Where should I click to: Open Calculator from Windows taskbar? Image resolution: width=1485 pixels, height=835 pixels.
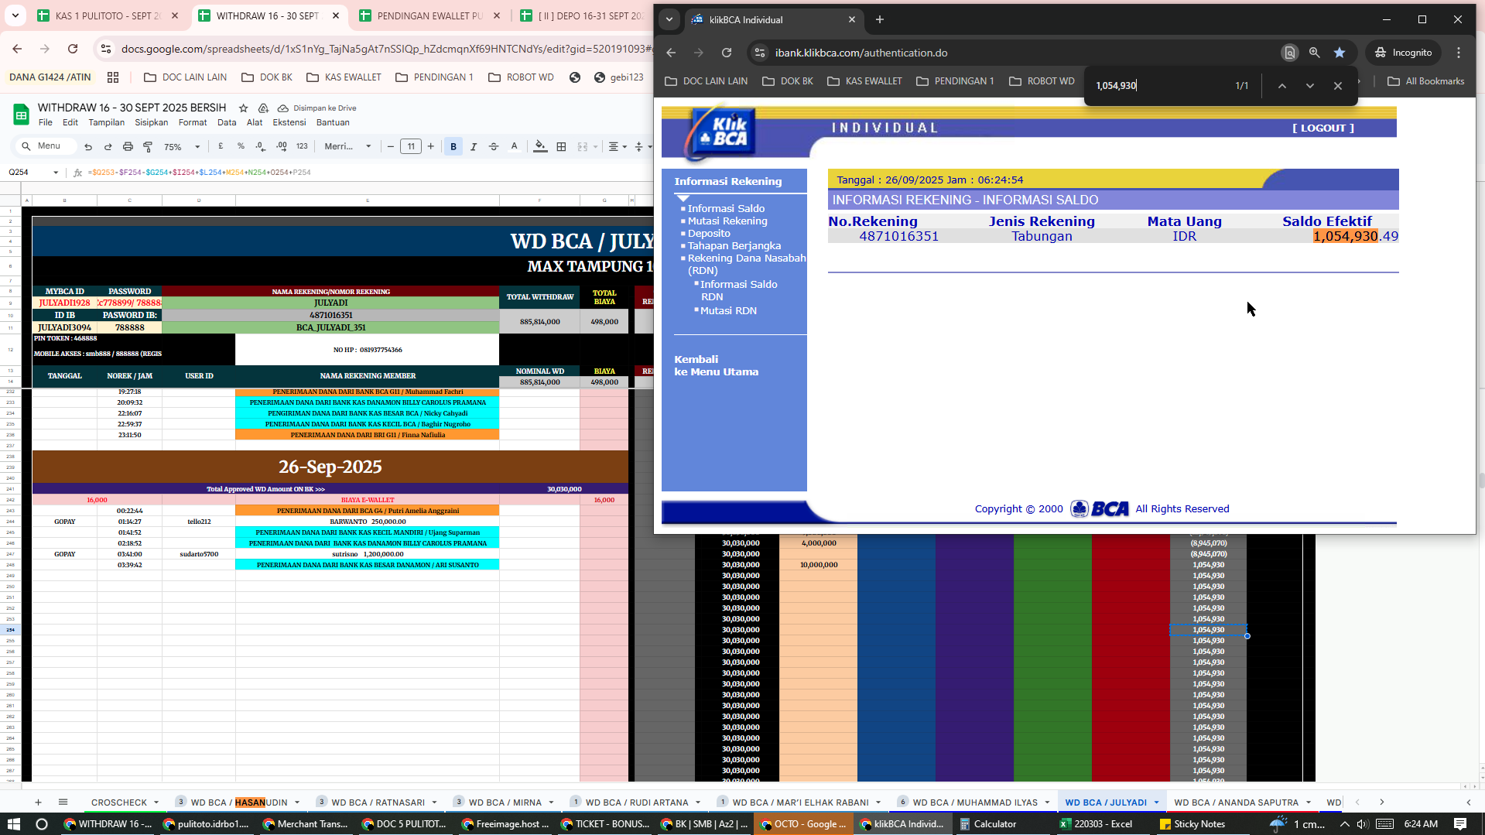tap(987, 824)
